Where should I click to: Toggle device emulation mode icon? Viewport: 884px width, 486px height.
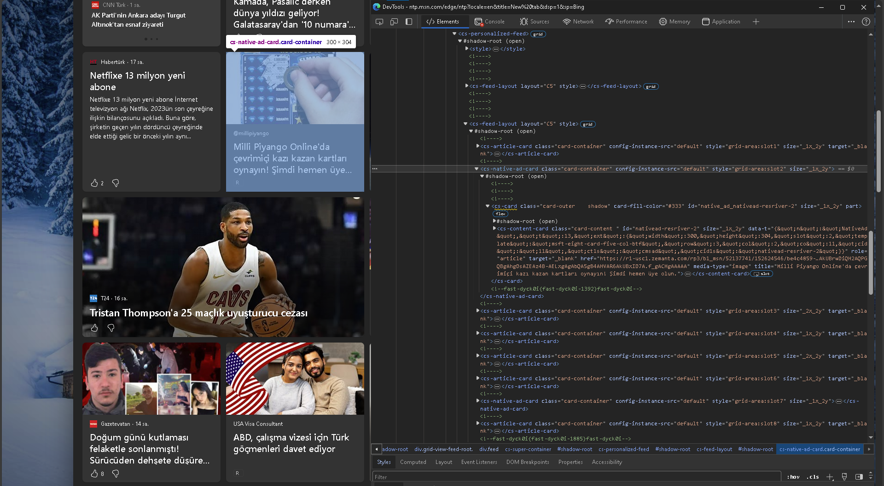(394, 22)
